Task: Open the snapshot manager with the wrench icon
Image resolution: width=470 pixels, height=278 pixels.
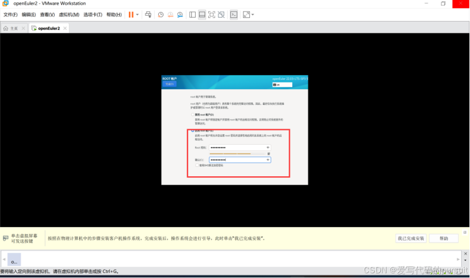Action: pos(180,15)
